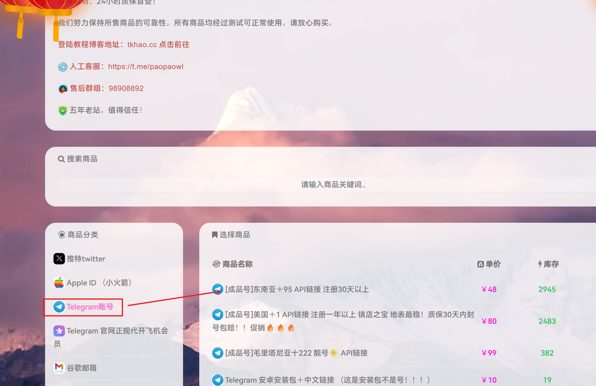
Task: Select the 推特twitter category
Action: pos(86,259)
